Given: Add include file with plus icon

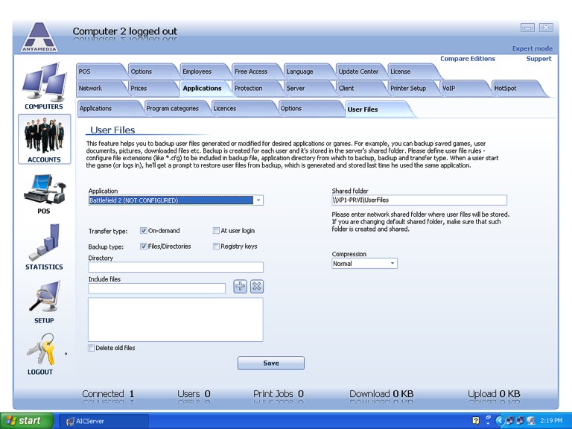Looking at the screenshot, I should (x=240, y=286).
